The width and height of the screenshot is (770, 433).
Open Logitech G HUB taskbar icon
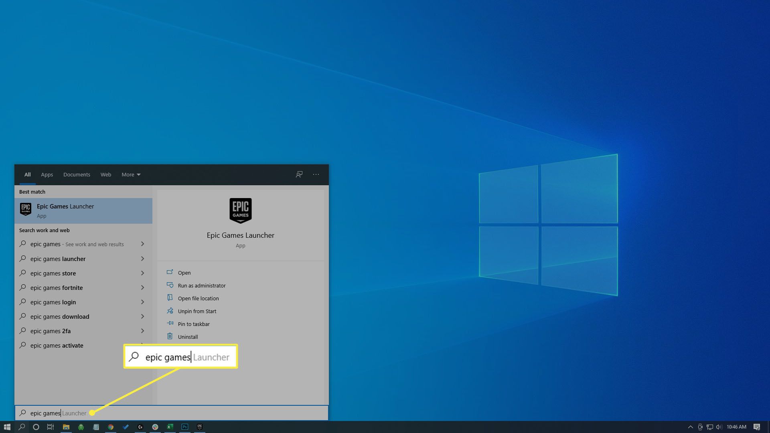click(x=140, y=427)
